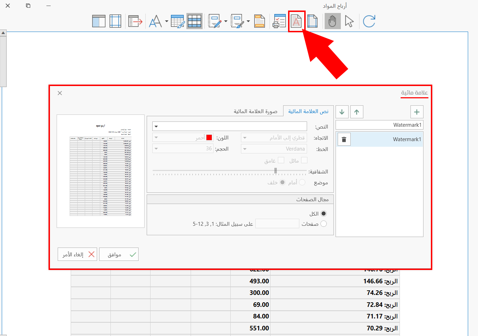Switch to the نص العلامة المائية tab

308,111
